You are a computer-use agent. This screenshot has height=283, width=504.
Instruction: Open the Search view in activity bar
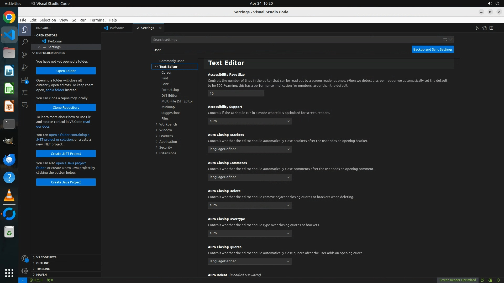click(25, 42)
